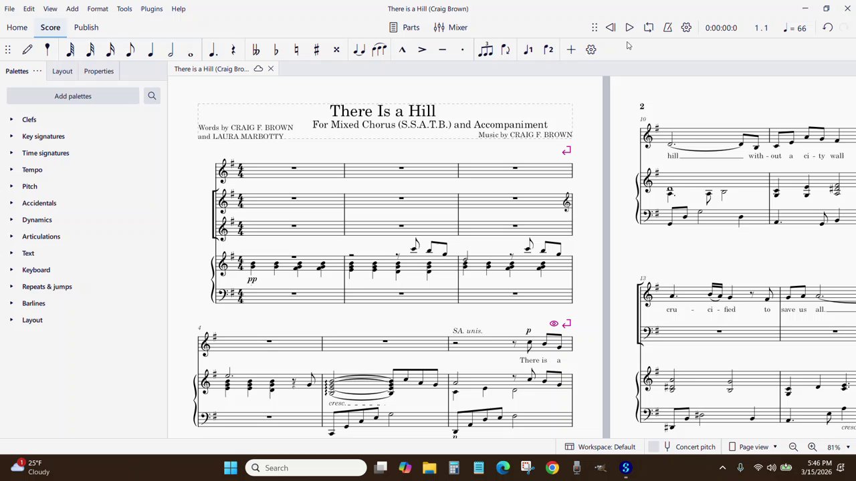Open the Format menu
The height and width of the screenshot is (481, 856).
97,9
